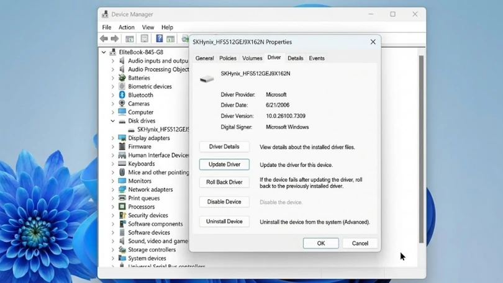
Task: Open the Action menu
Action: (x=127, y=27)
